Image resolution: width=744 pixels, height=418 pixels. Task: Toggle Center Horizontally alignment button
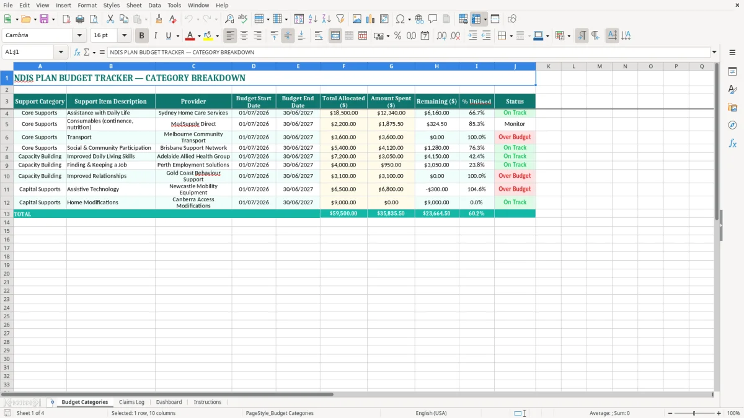pyautogui.click(x=244, y=36)
